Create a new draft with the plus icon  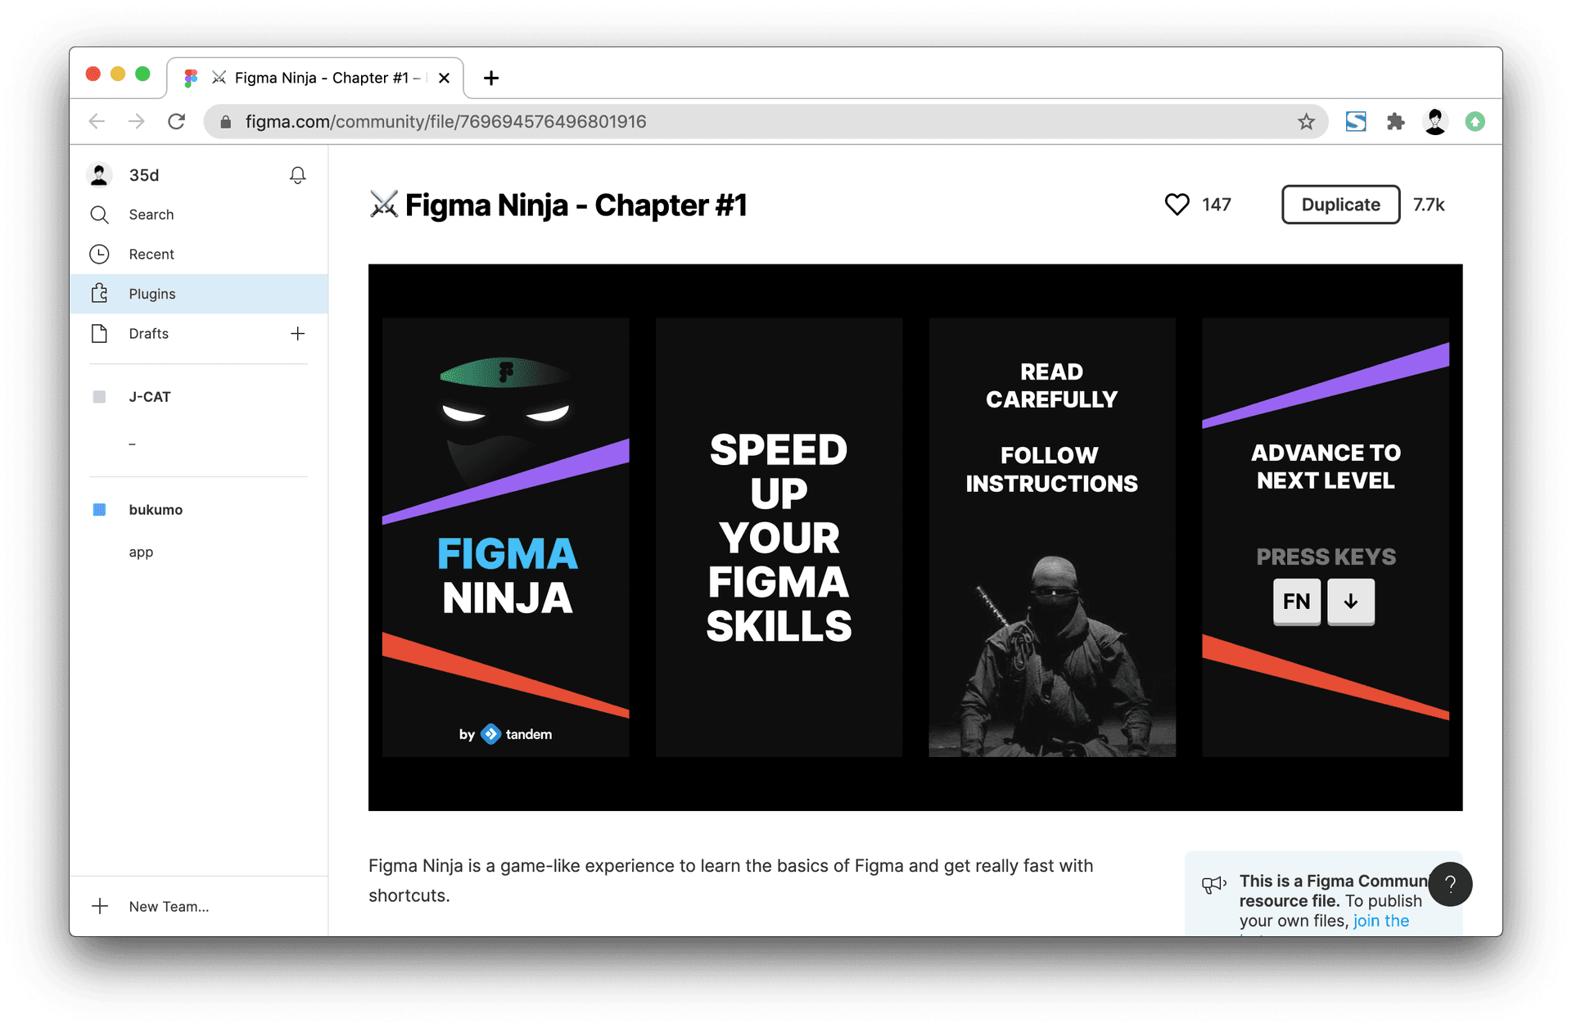tap(298, 333)
